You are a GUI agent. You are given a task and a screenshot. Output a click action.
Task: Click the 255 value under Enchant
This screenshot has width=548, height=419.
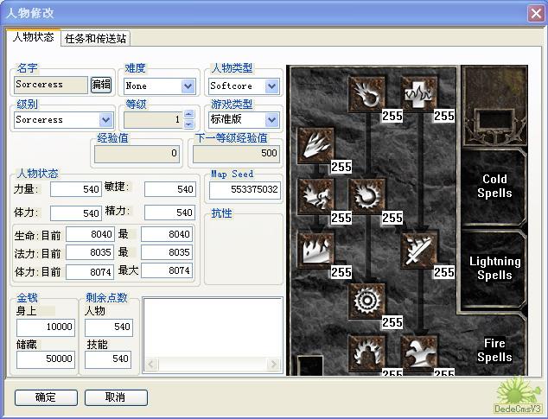coord(444,272)
